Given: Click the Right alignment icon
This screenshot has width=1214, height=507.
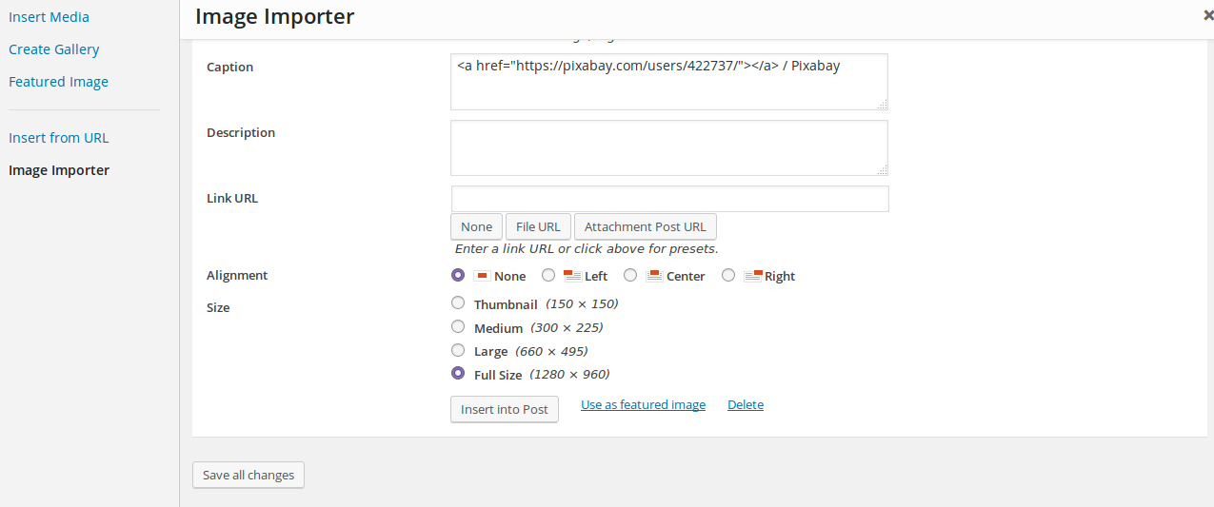Looking at the screenshot, I should 753,276.
